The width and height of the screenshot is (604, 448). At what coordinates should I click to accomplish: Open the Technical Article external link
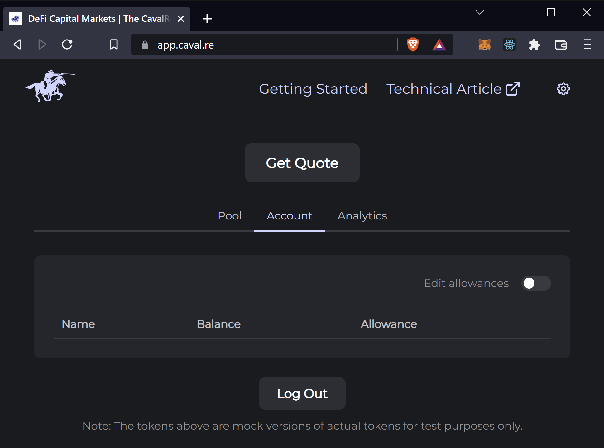click(x=453, y=89)
